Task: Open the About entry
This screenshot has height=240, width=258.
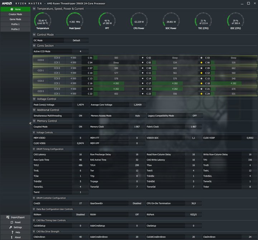Action: [15, 237]
